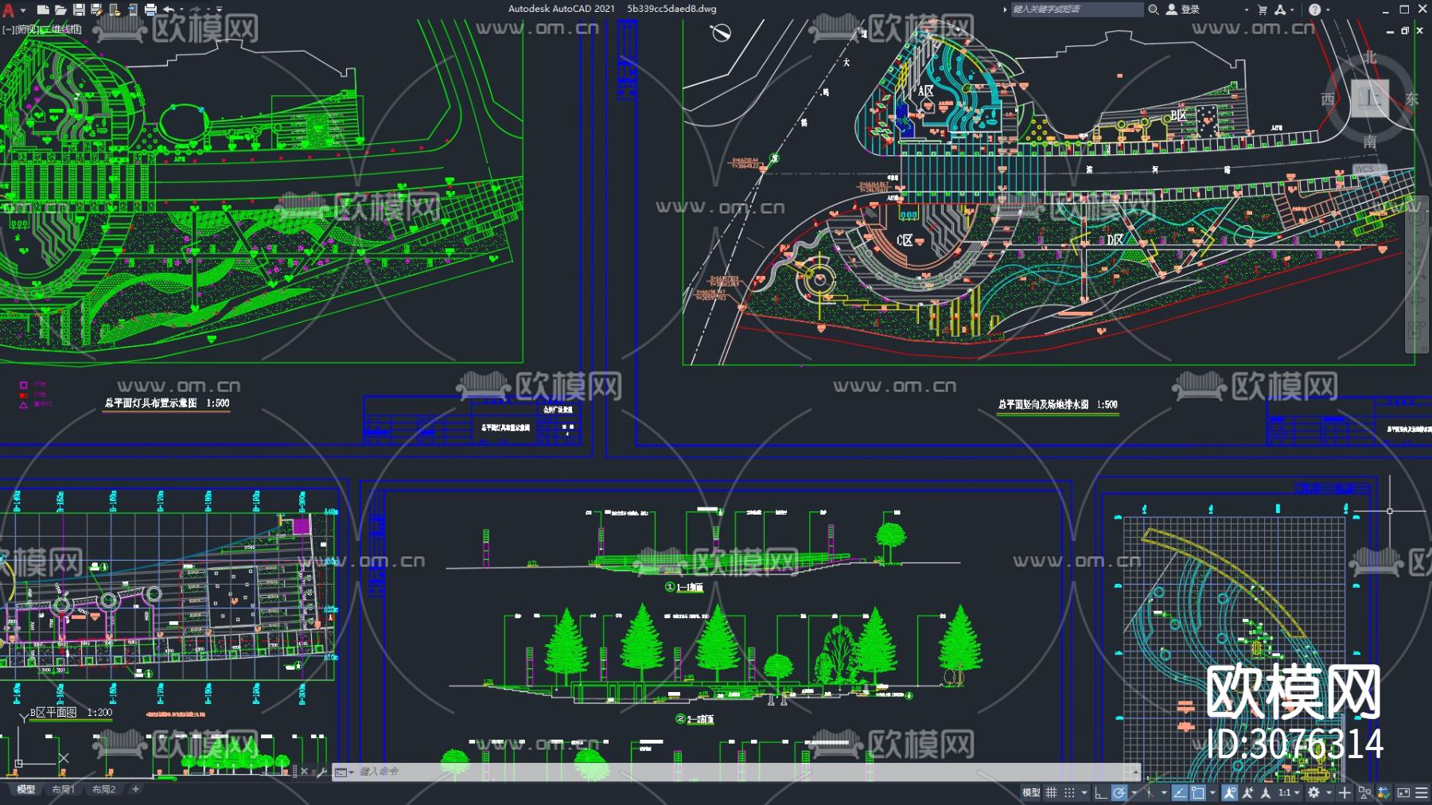Toggle Clean Screen mode icon
The image size is (1432, 805).
point(1403,792)
